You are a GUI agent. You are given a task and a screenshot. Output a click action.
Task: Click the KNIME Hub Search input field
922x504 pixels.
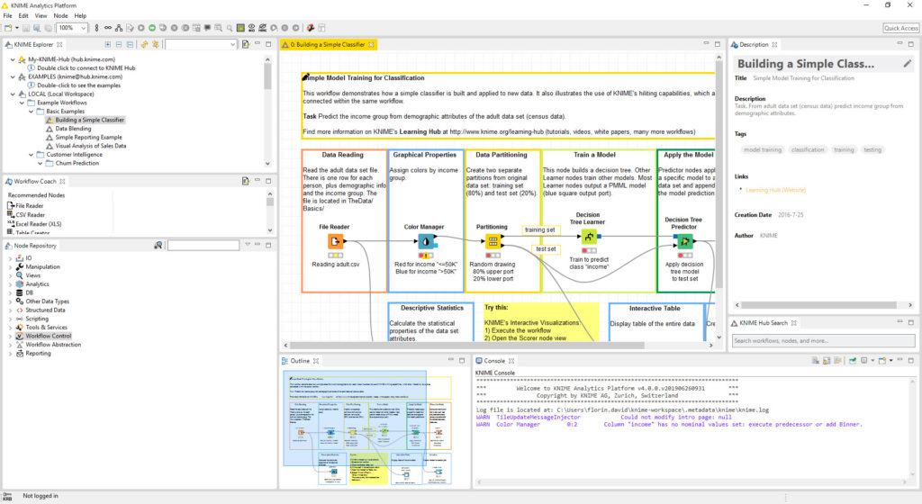[823, 341]
